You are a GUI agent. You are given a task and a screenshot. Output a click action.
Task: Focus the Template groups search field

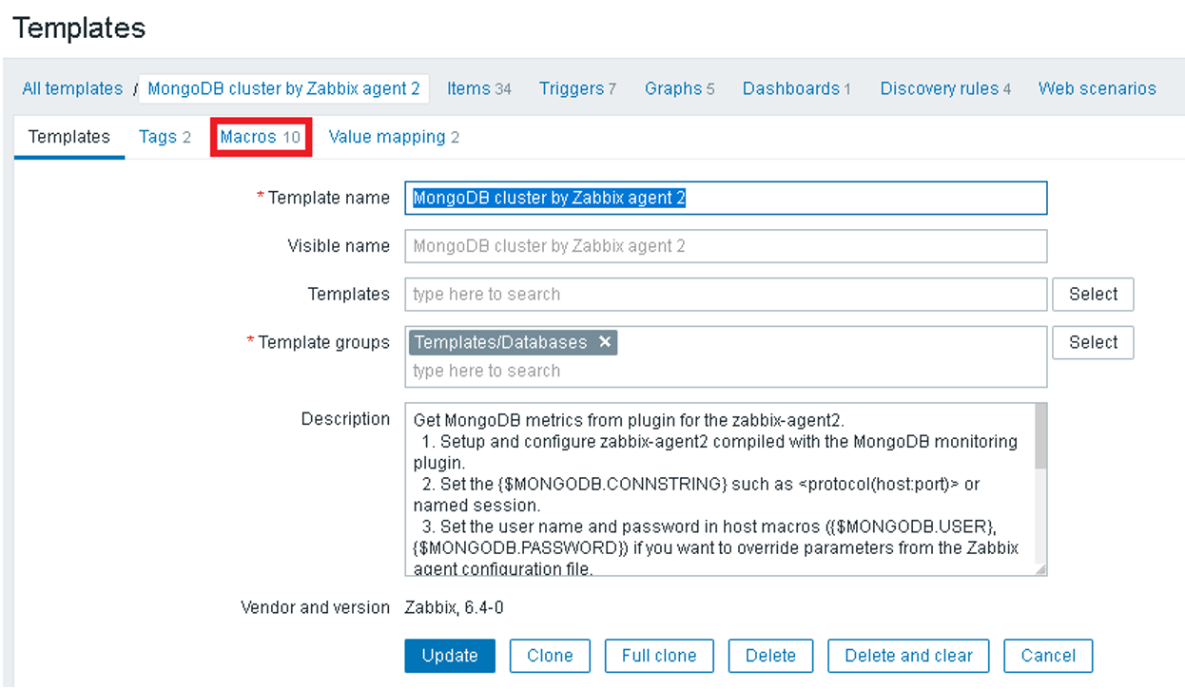coord(726,371)
